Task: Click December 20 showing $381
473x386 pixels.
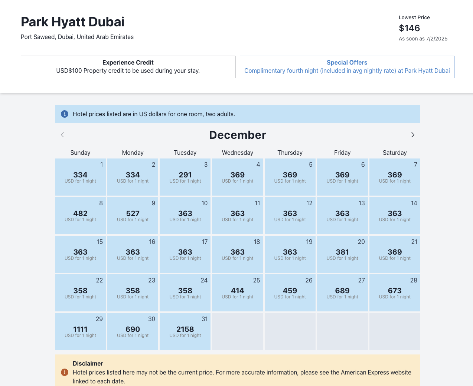Action: tap(342, 254)
